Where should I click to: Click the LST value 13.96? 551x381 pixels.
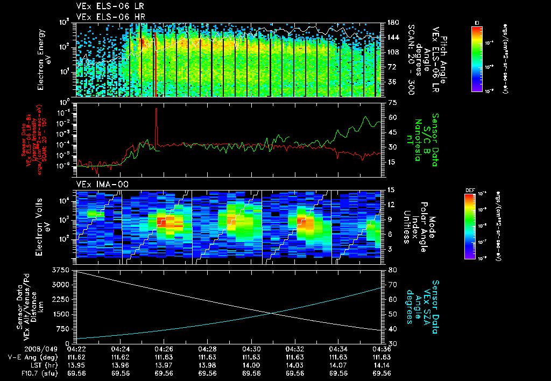click(x=120, y=365)
